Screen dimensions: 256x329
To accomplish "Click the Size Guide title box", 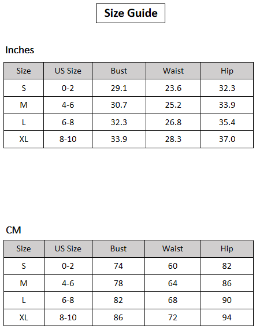I will [131, 13].
